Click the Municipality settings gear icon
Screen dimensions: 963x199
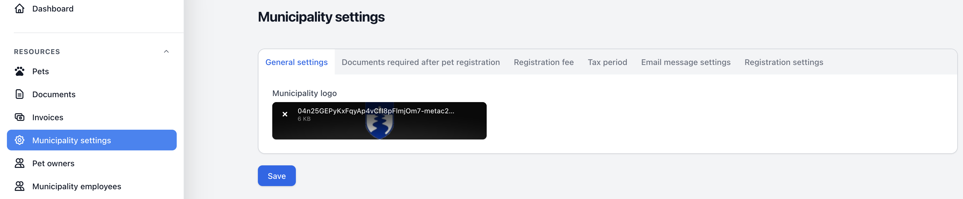pyautogui.click(x=20, y=140)
